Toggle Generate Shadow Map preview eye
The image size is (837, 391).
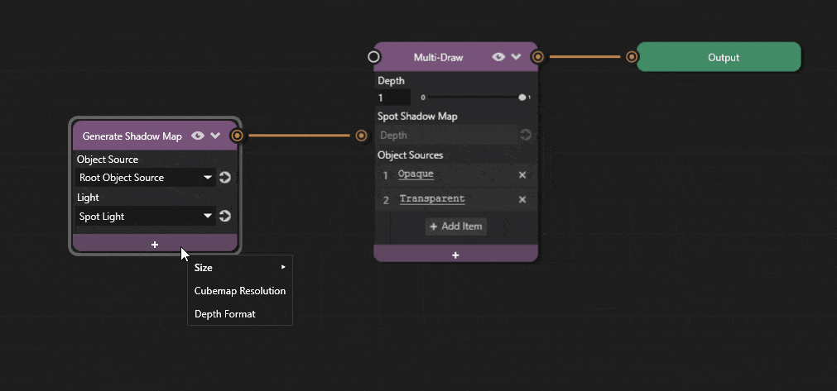pyautogui.click(x=198, y=136)
